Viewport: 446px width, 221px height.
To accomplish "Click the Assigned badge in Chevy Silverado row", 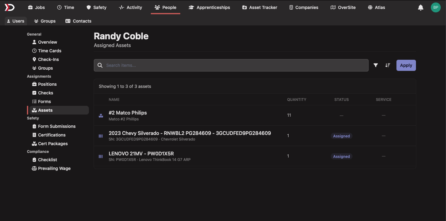I will pos(341,136).
